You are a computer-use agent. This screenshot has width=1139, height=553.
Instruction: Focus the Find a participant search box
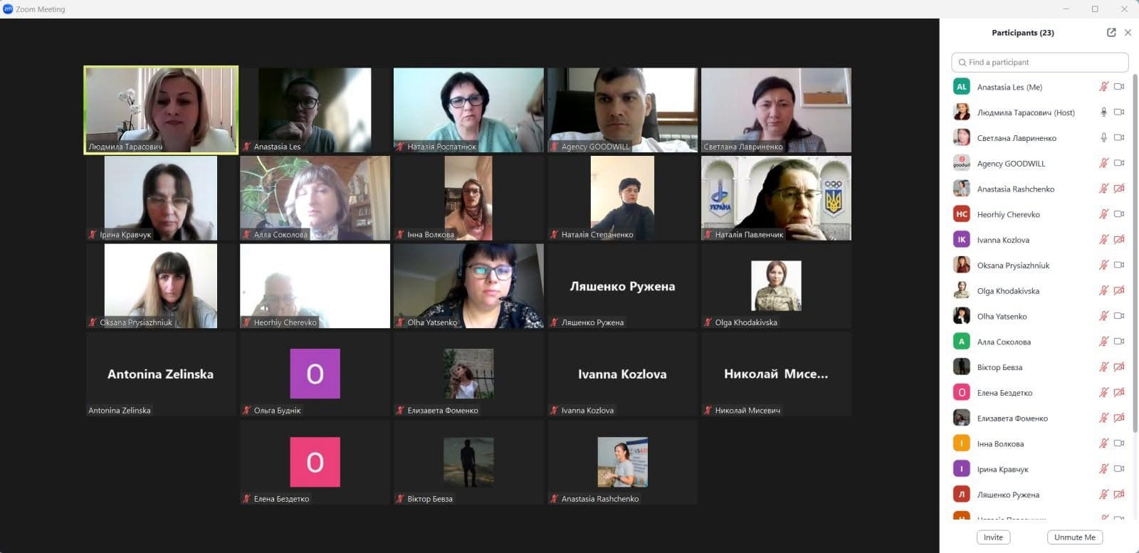tap(1039, 62)
